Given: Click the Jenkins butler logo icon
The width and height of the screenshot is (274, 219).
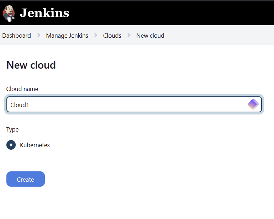Looking at the screenshot, I should pos(9,13).
